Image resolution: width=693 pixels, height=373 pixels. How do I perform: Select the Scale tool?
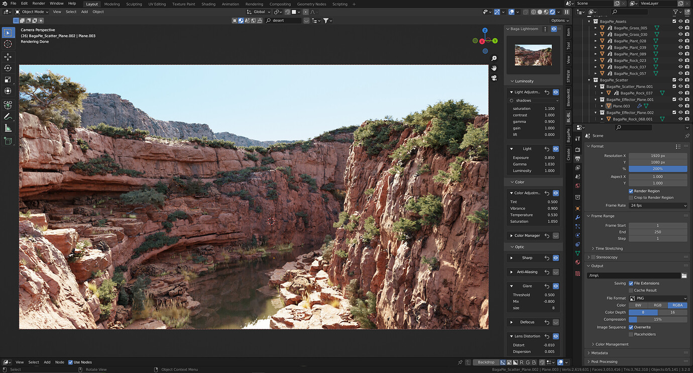(x=8, y=79)
